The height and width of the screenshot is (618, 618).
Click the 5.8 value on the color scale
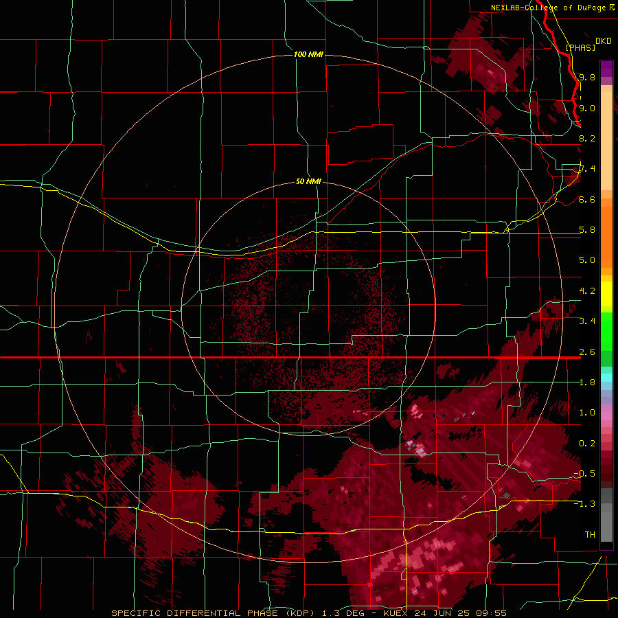pos(587,229)
